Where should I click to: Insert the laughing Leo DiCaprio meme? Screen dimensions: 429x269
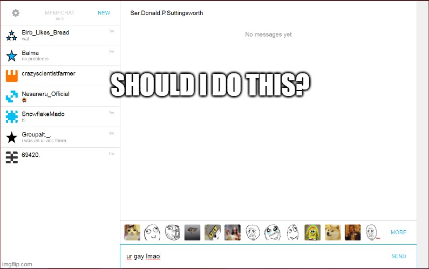coord(353,232)
